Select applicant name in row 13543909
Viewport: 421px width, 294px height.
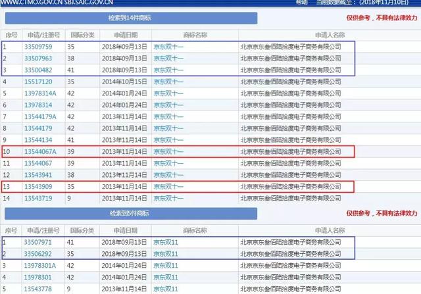[291, 187]
